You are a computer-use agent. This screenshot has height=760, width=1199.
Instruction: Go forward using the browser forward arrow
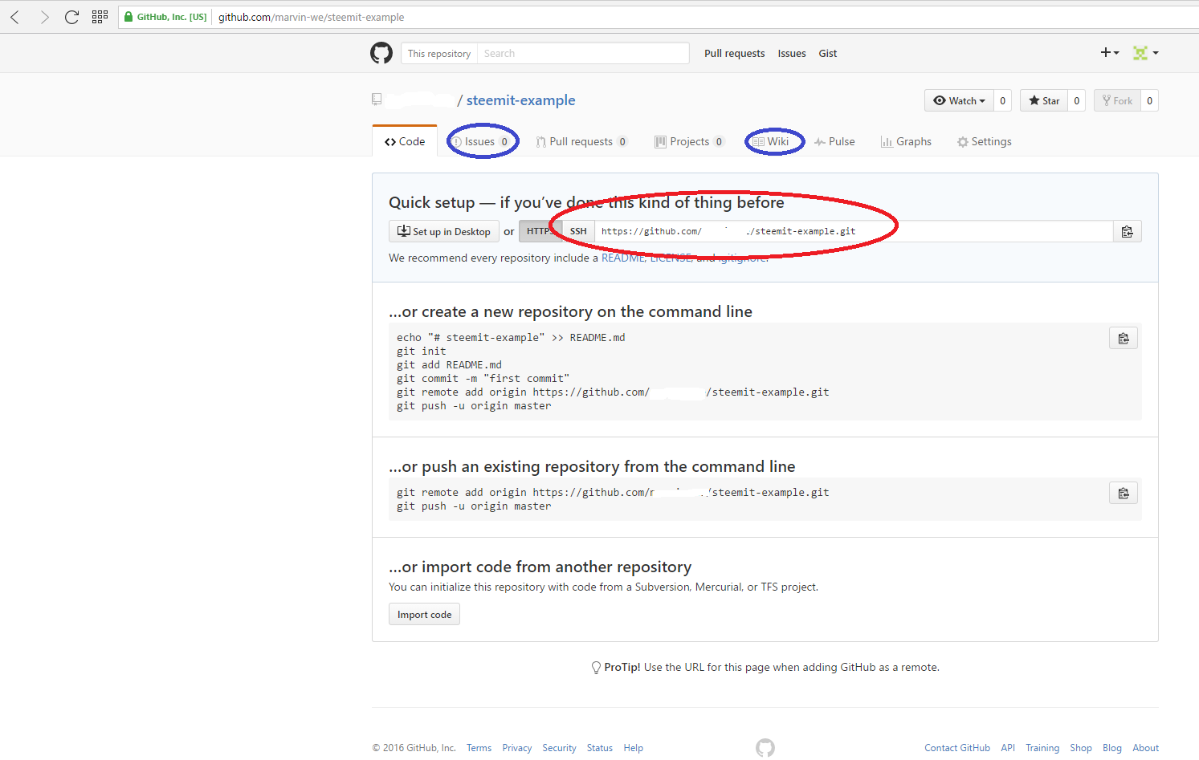[44, 17]
